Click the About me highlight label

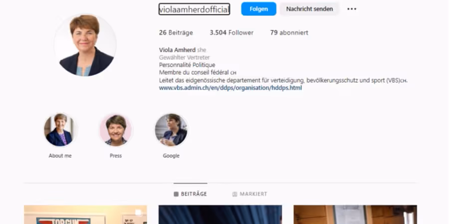(60, 156)
